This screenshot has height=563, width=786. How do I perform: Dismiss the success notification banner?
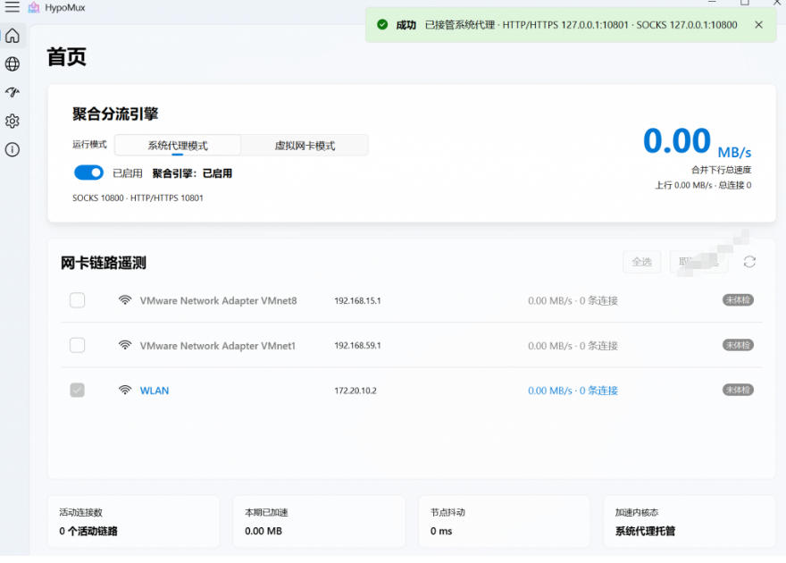tap(758, 24)
